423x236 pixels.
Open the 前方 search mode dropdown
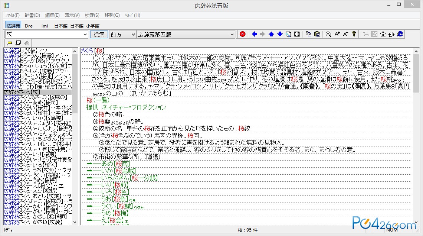coord(122,34)
